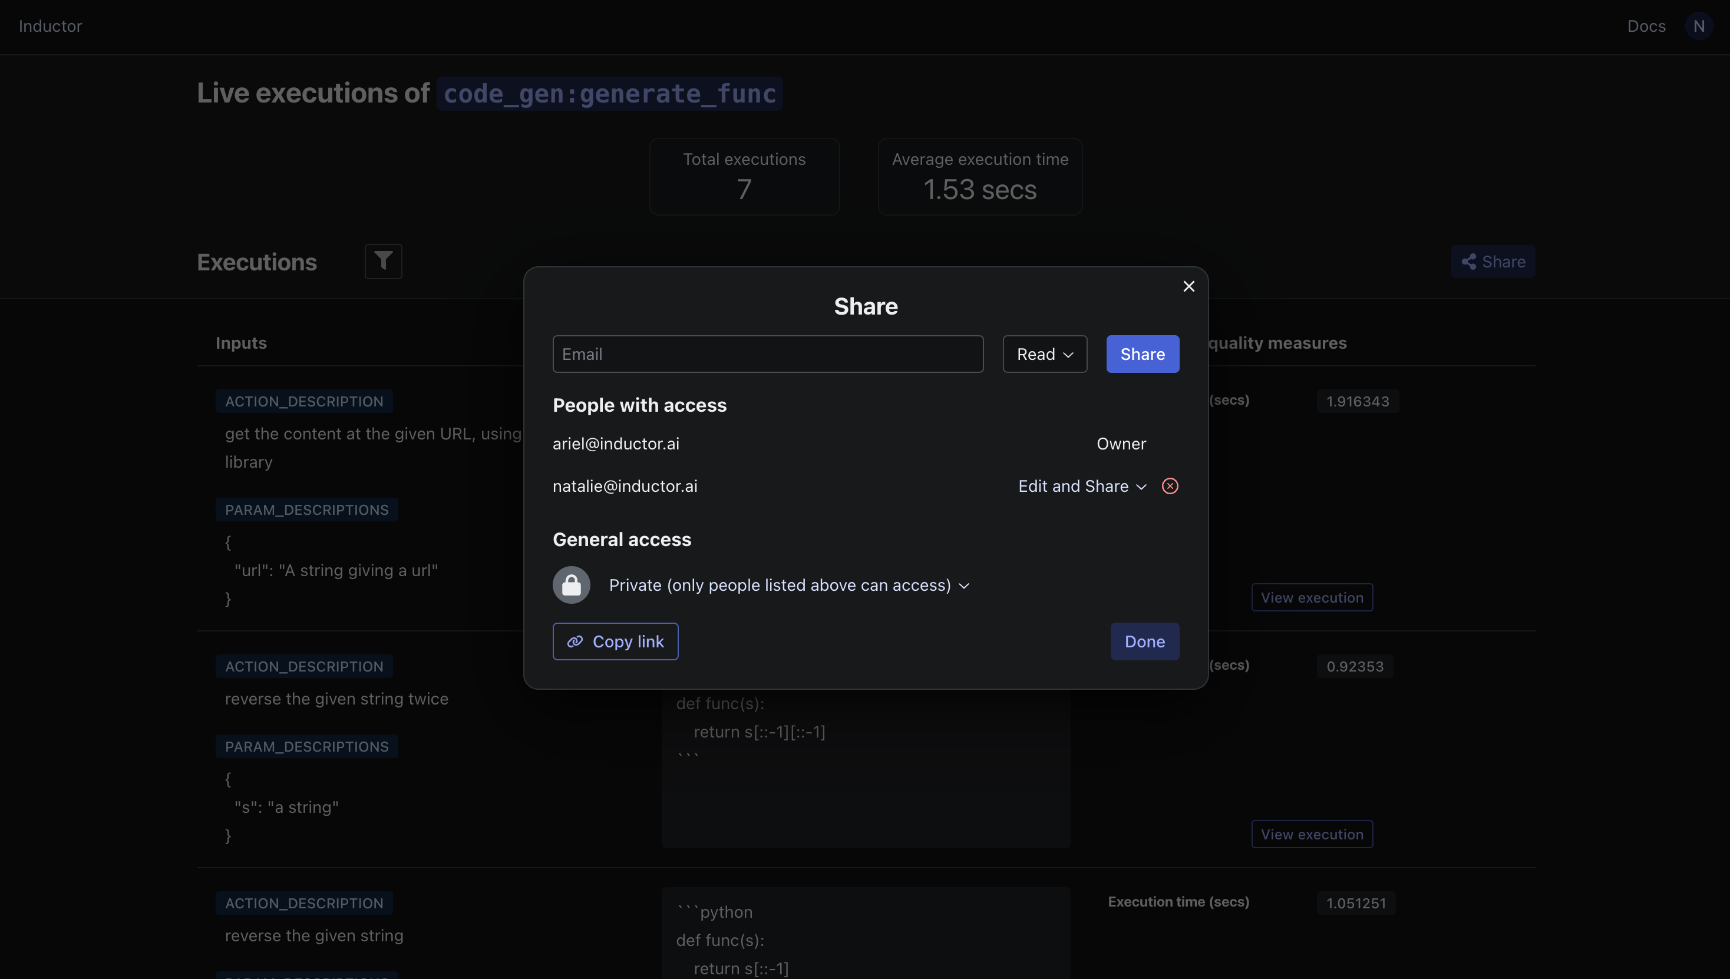This screenshot has height=979, width=1730.
Task: Close the Share dialog with X
Action: pos(1188,286)
